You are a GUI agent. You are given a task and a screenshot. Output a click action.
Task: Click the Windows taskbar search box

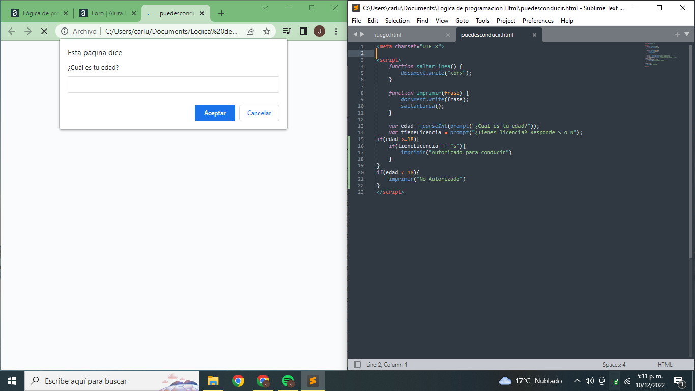pyautogui.click(x=112, y=381)
